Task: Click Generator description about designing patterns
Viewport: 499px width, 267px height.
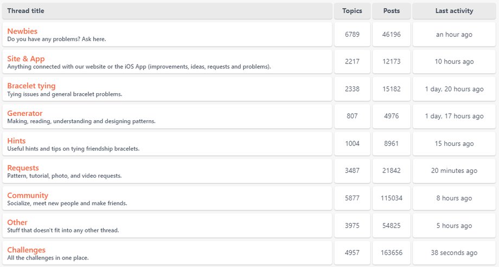Action: point(81,121)
